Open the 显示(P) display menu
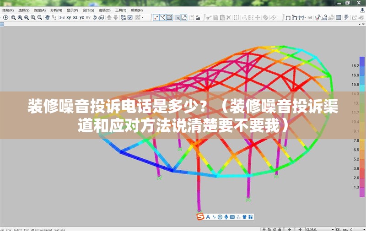The width and height of the screenshot is (366, 231). [72, 10]
